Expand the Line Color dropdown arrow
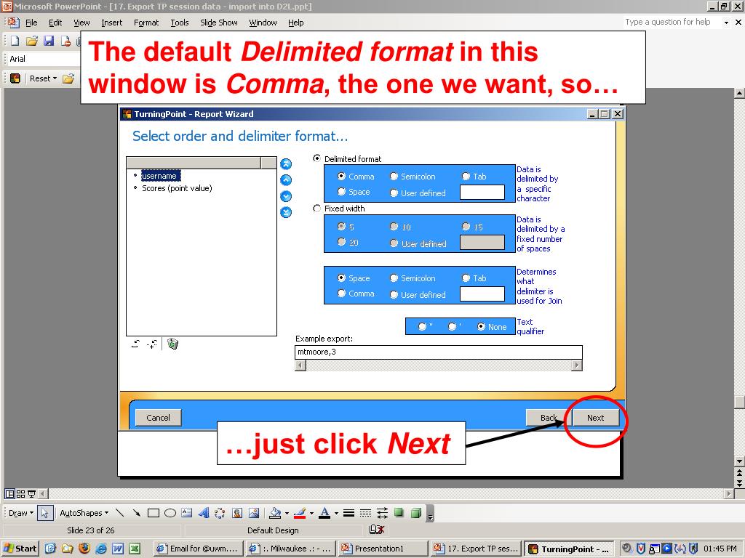The image size is (745, 558). point(311,513)
